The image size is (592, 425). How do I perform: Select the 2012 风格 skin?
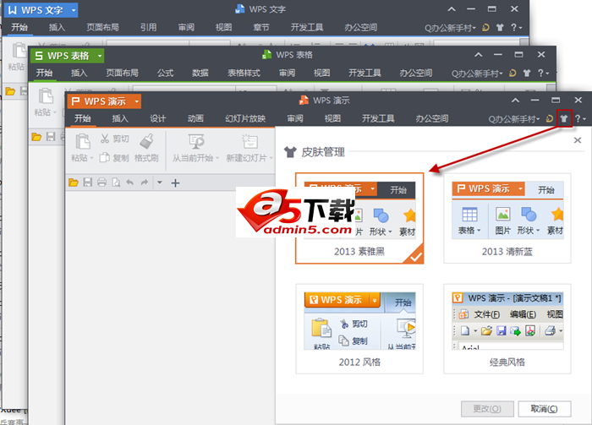(x=359, y=329)
